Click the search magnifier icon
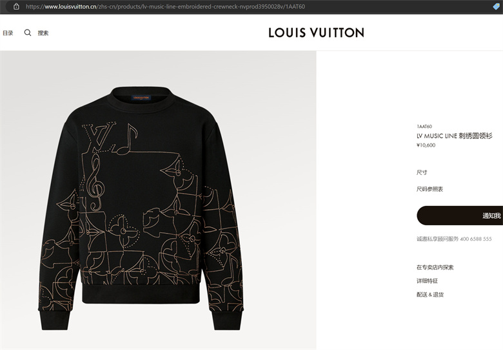Image resolution: width=503 pixels, height=350 pixels. 28,33
